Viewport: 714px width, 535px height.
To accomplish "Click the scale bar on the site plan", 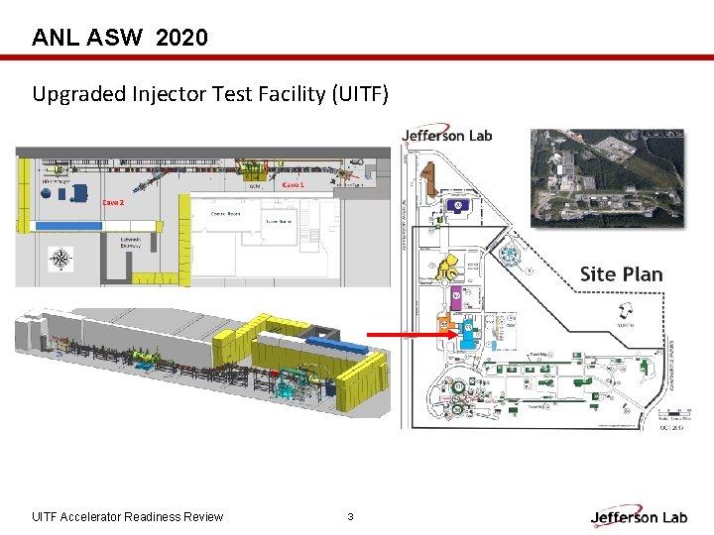I will tap(674, 413).
